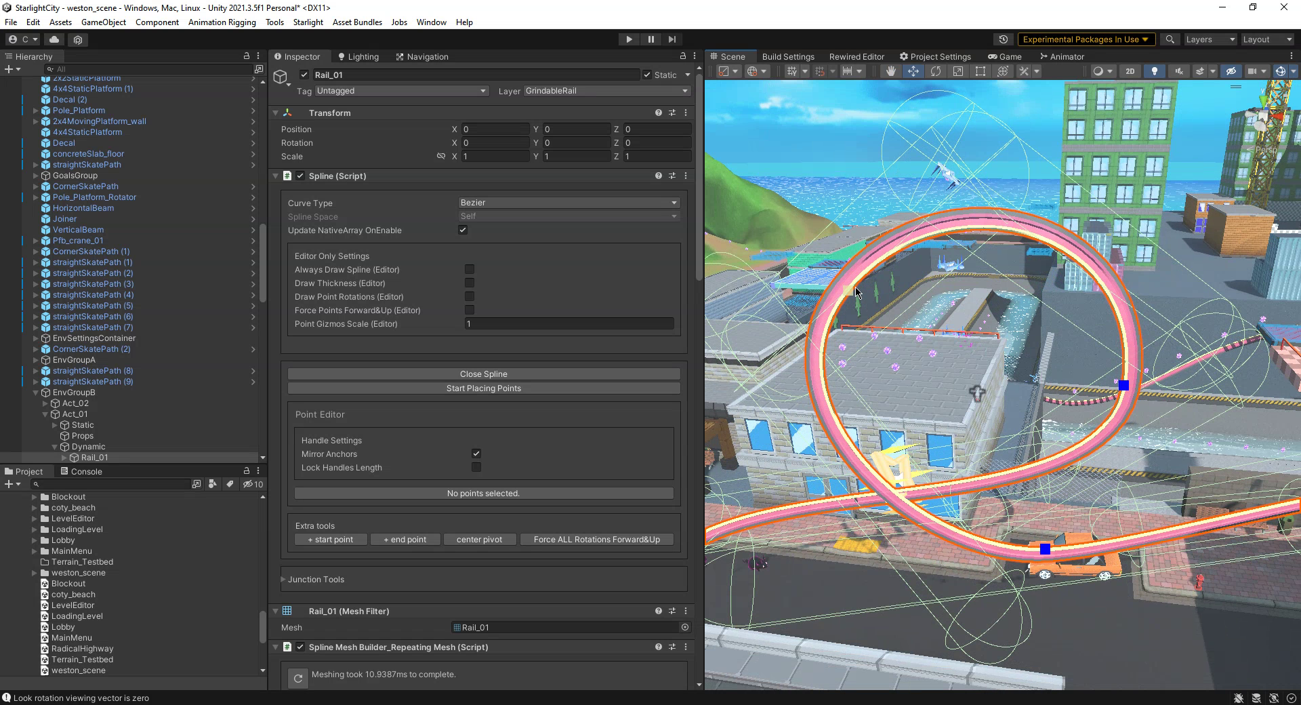The image size is (1301, 705).
Task: Toggle Rail_01 active checkbox
Action: point(304,75)
